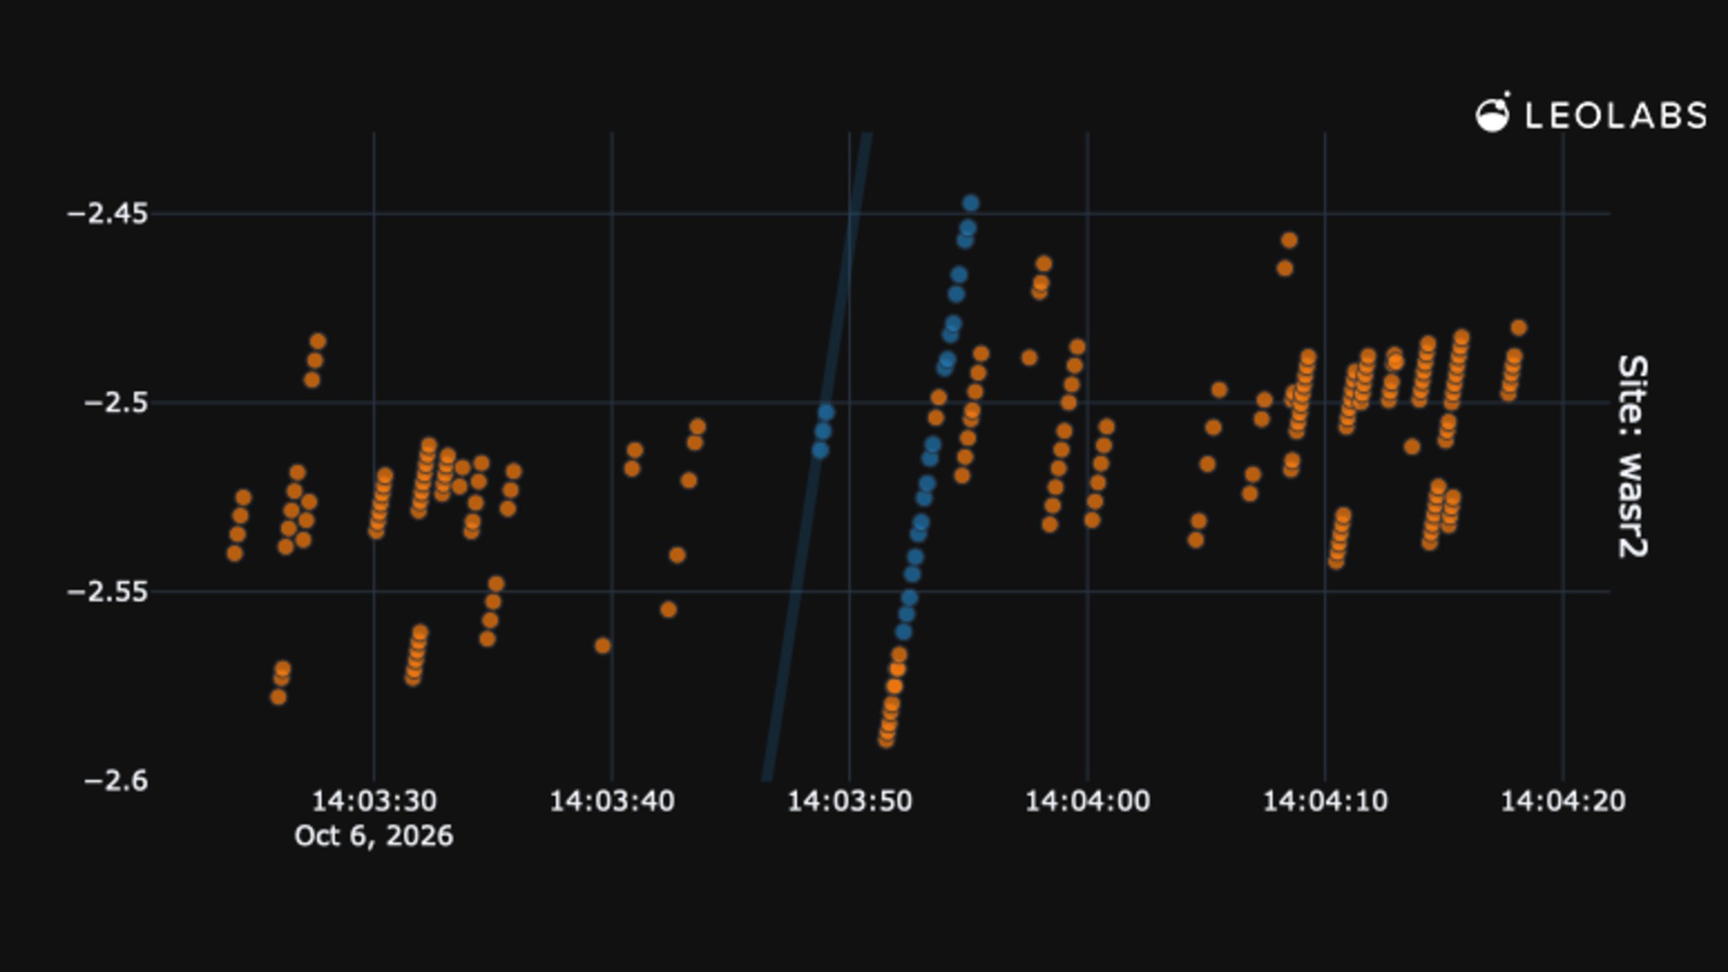Image resolution: width=1728 pixels, height=972 pixels.
Task: Click the 14:04:00 time axis label
Action: tap(1087, 801)
